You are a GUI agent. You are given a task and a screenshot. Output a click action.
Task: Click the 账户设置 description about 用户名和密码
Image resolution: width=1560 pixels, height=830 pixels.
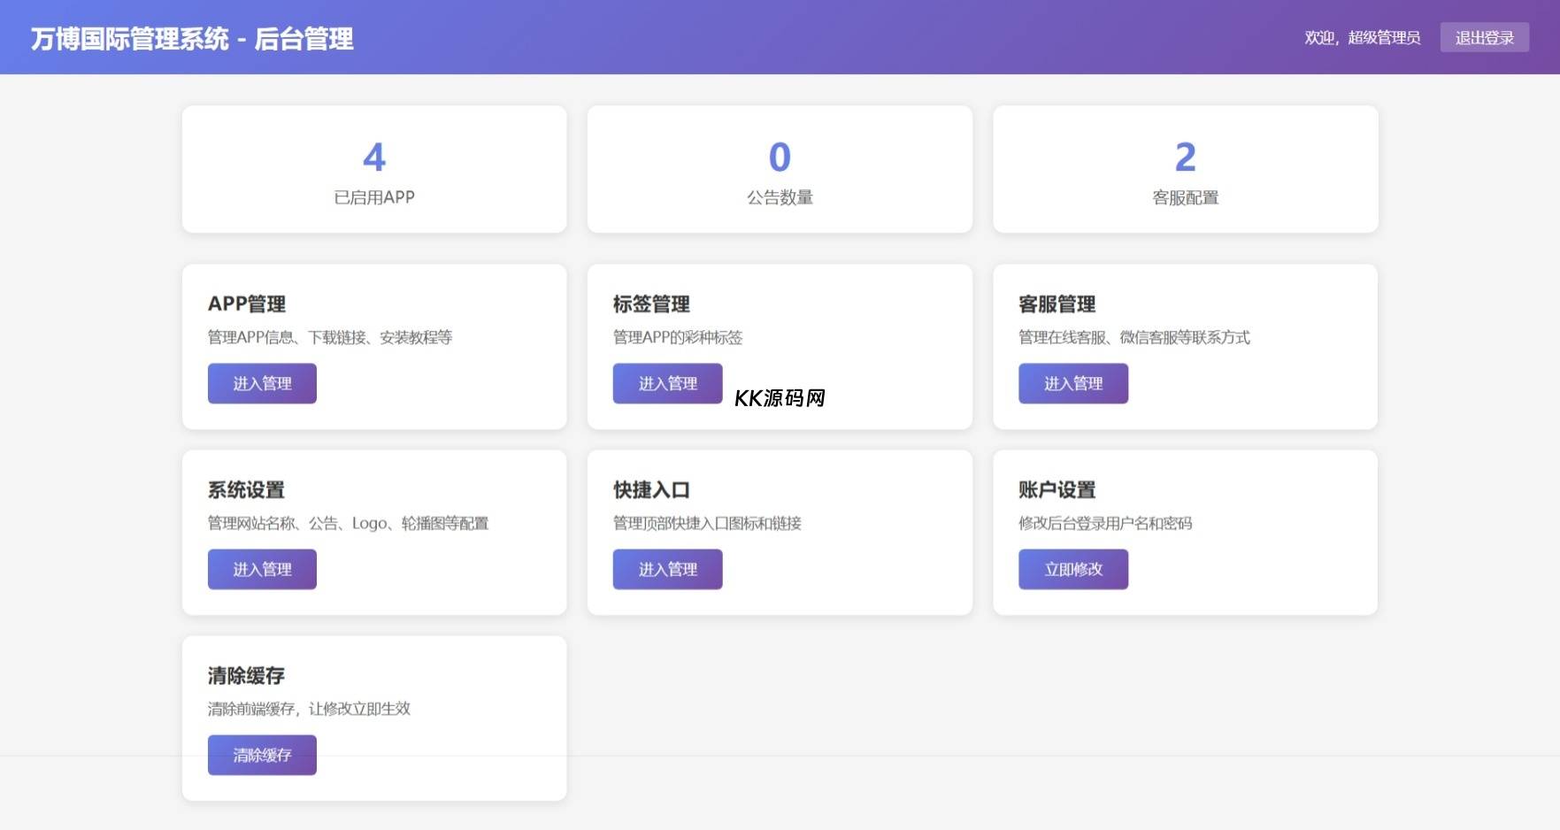[x=1105, y=523]
